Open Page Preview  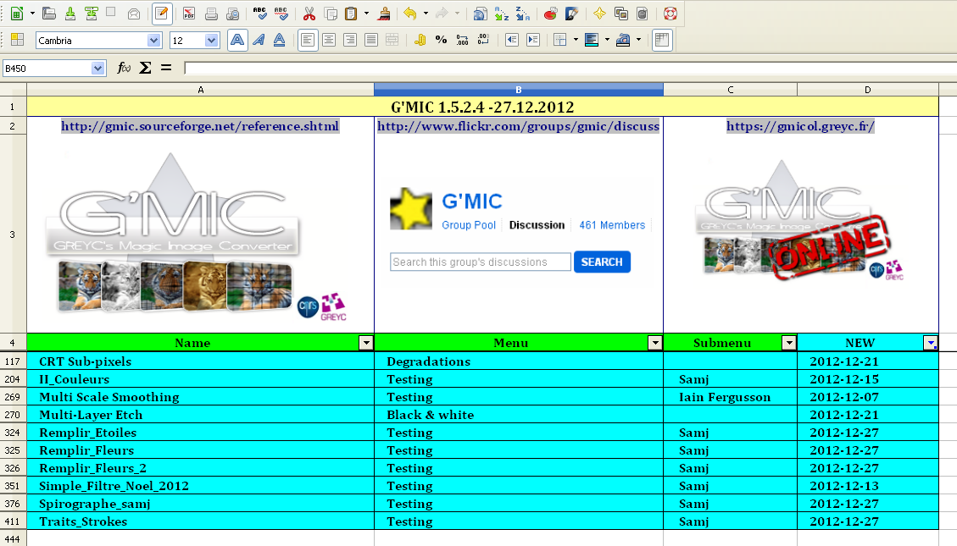tap(232, 14)
